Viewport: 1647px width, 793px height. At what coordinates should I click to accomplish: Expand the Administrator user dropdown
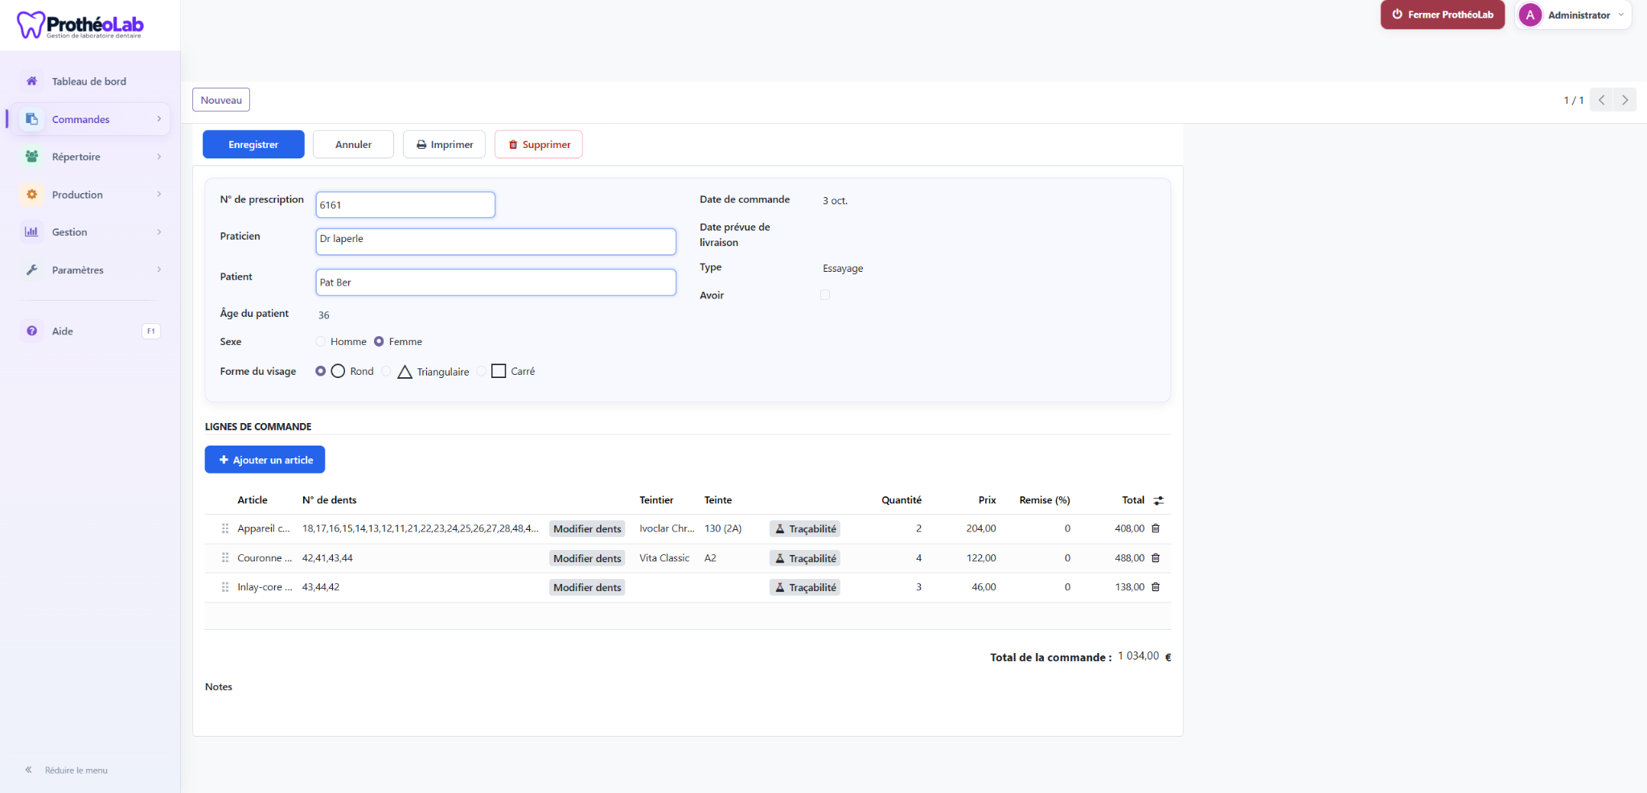pyautogui.click(x=1573, y=15)
